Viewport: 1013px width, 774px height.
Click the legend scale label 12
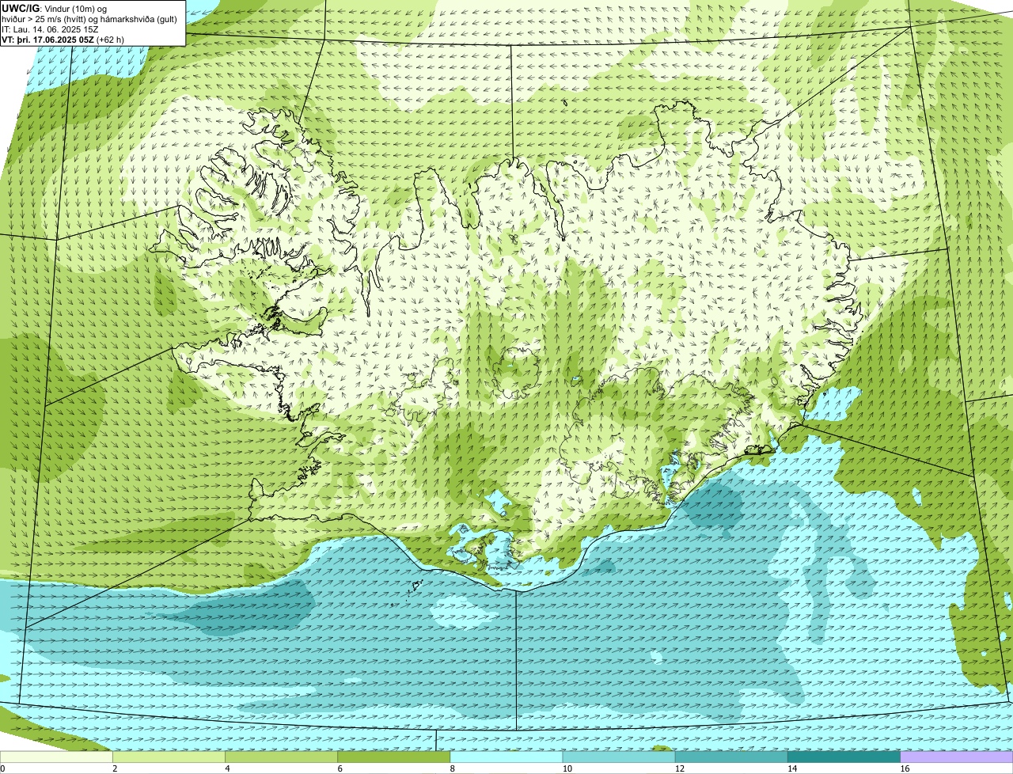coord(680,768)
